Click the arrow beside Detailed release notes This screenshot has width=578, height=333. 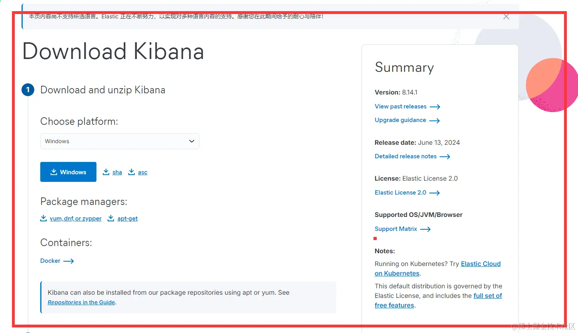click(445, 157)
